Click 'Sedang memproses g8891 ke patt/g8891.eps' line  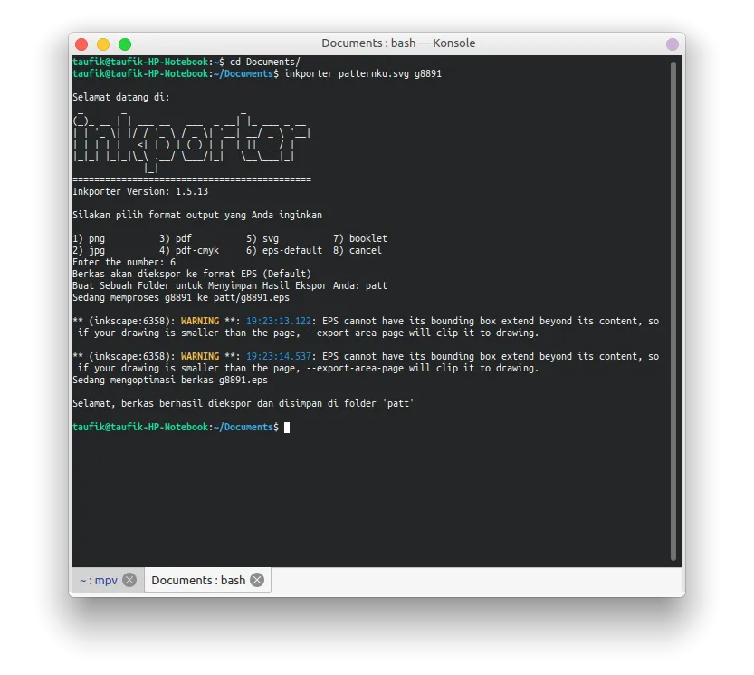pyautogui.click(x=181, y=297)
